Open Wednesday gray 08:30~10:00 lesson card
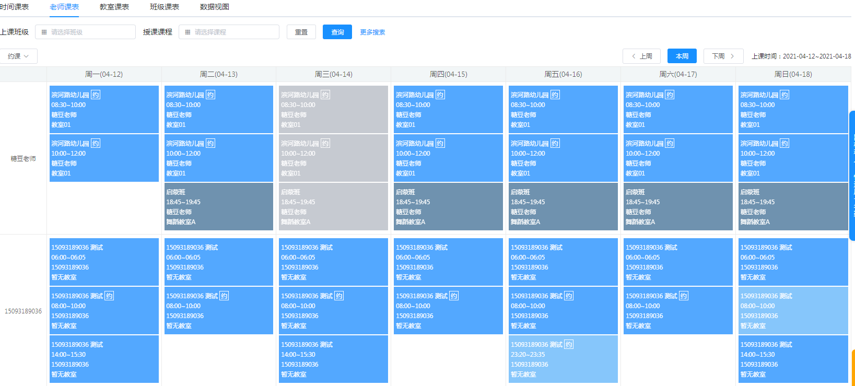 334,109
